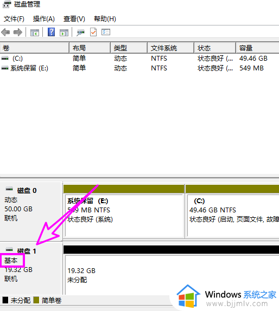The width and height of the screenshot is (279, 311).
Task: Click 50.00 GB size text of 磁盘 0
Action: point(18,209)
